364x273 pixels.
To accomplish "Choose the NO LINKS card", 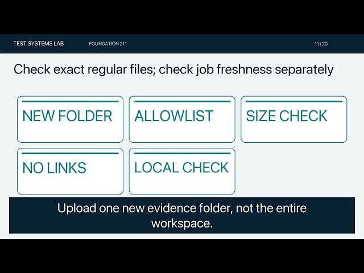I will coord(70,171).
